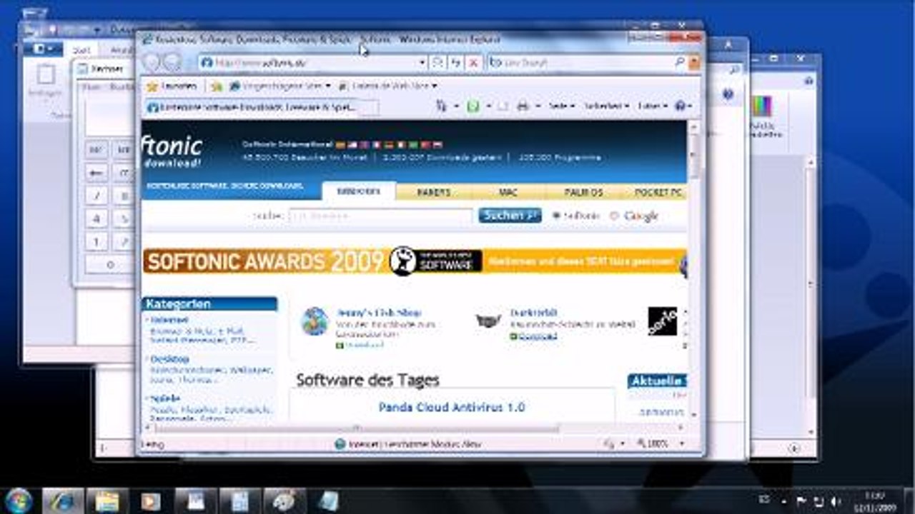The width and height of the screenshot is (915, 514).
Task: Switch to Paint palette icon on taskbar
Action: (285, 500)
